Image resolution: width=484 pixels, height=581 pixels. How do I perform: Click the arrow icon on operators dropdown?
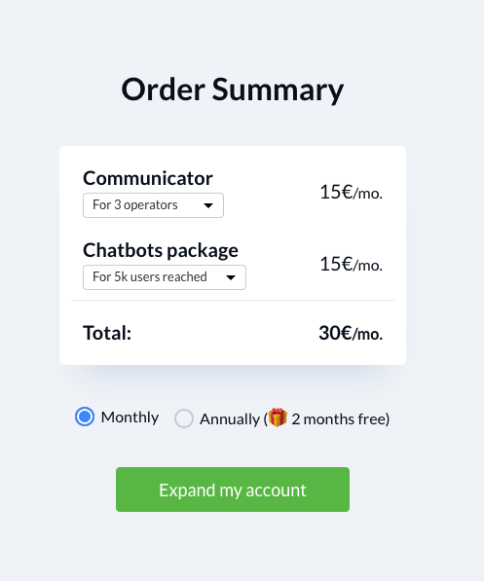coord(208,205)
